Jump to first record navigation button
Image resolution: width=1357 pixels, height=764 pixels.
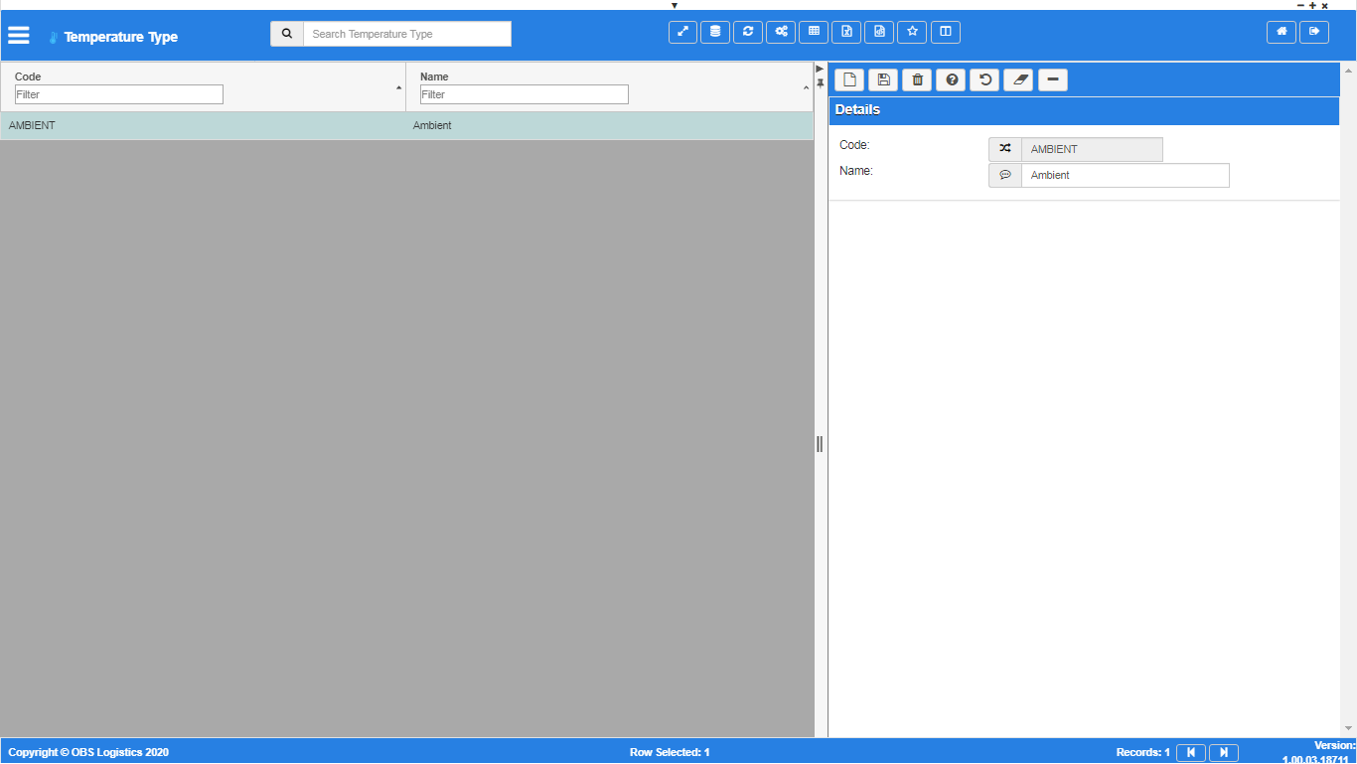tap(1191, 753)
